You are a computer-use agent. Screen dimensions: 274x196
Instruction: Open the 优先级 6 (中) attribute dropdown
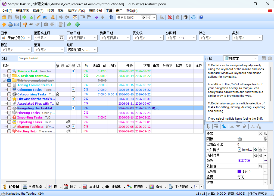(265, 172)
